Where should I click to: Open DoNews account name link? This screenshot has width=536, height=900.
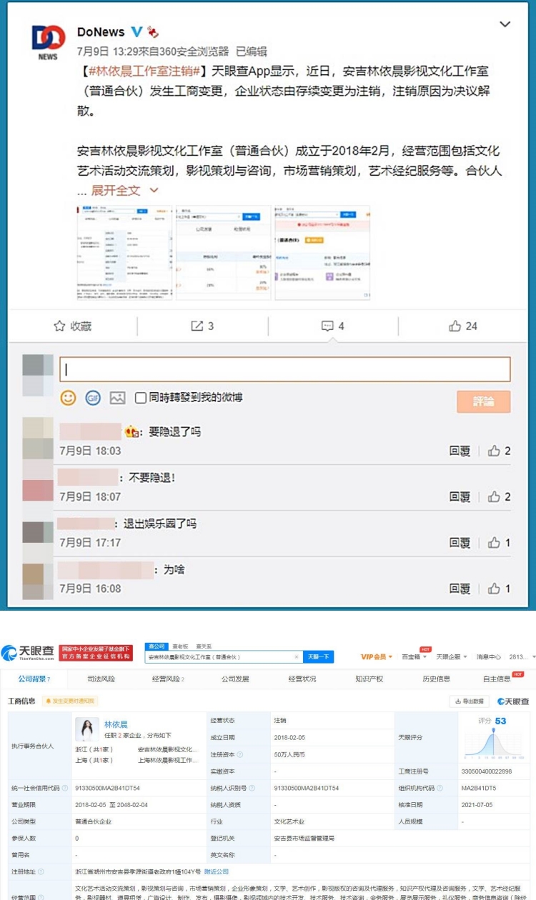tap(101, 32)
